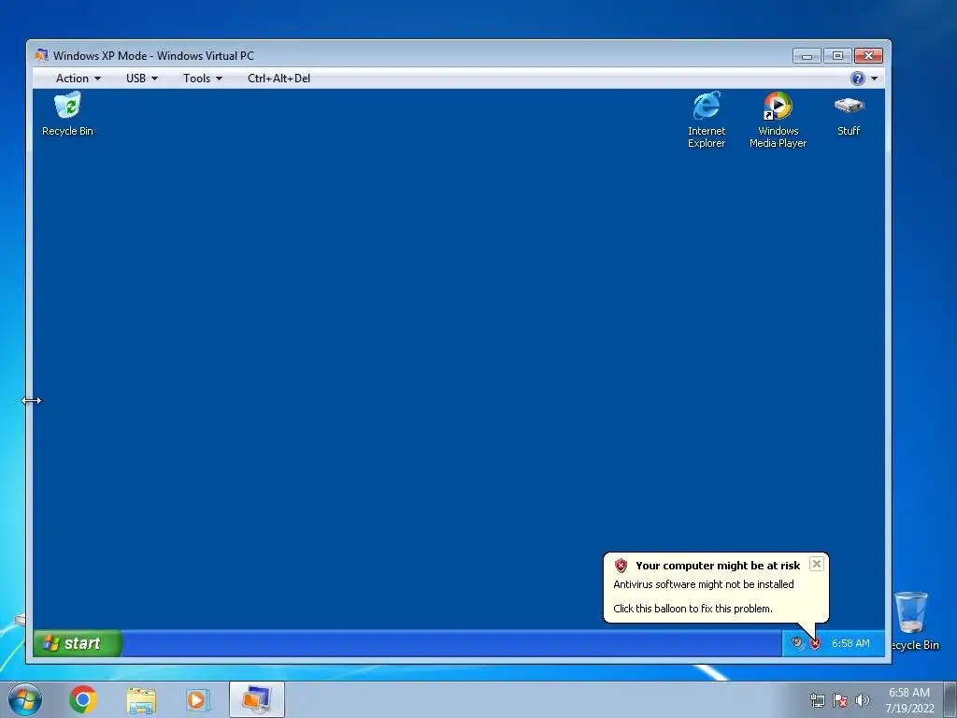The height and width of the screenshot is (718, 957).
Task: Maximize the Windows Virtual PC window
Action: [x=837, y=56]
